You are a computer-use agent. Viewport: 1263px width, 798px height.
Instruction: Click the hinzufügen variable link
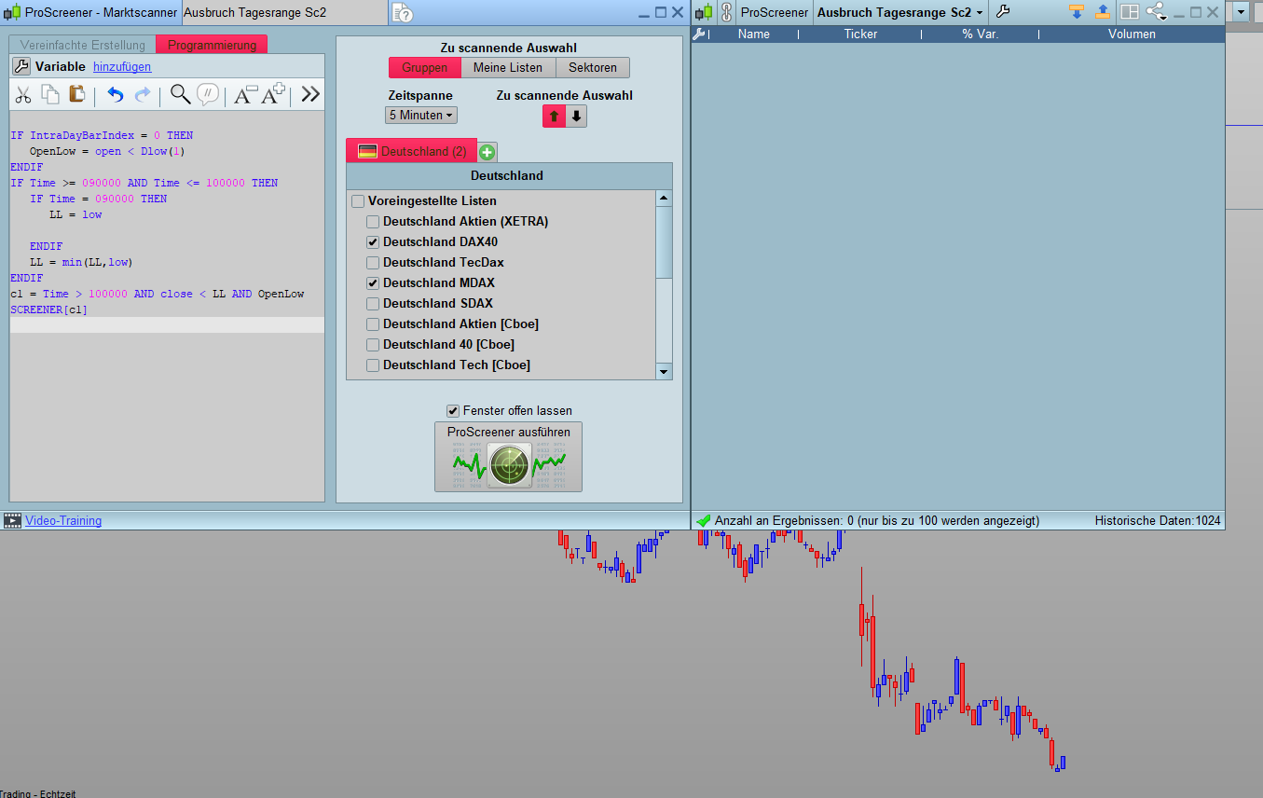pyautogui.click(x=122, y=67)
